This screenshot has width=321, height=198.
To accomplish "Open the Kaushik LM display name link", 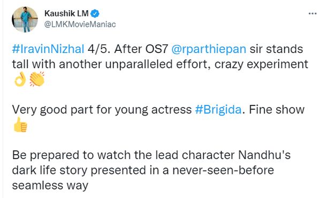I will click(66, 13).
